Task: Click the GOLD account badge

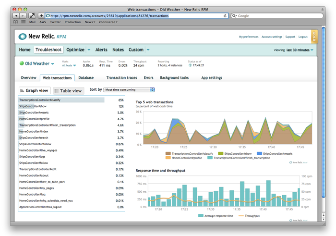Action: (314, 36)
